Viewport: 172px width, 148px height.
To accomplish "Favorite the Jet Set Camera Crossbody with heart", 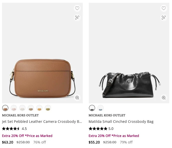I will 77,8.
